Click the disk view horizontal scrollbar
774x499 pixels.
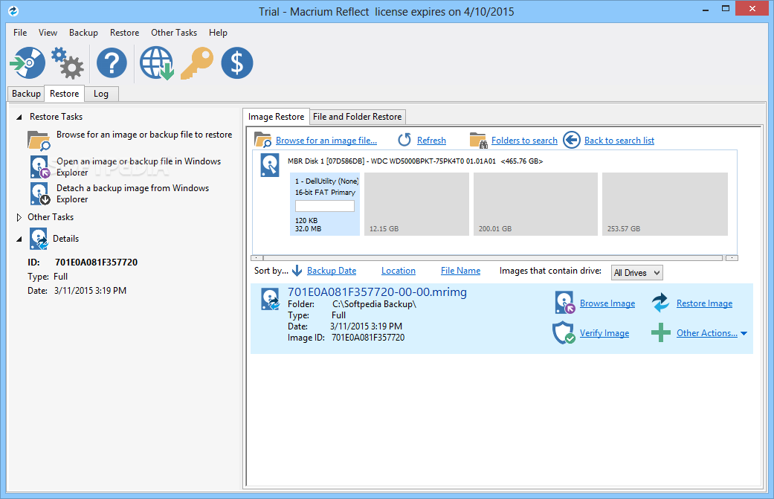click(494, 257)
